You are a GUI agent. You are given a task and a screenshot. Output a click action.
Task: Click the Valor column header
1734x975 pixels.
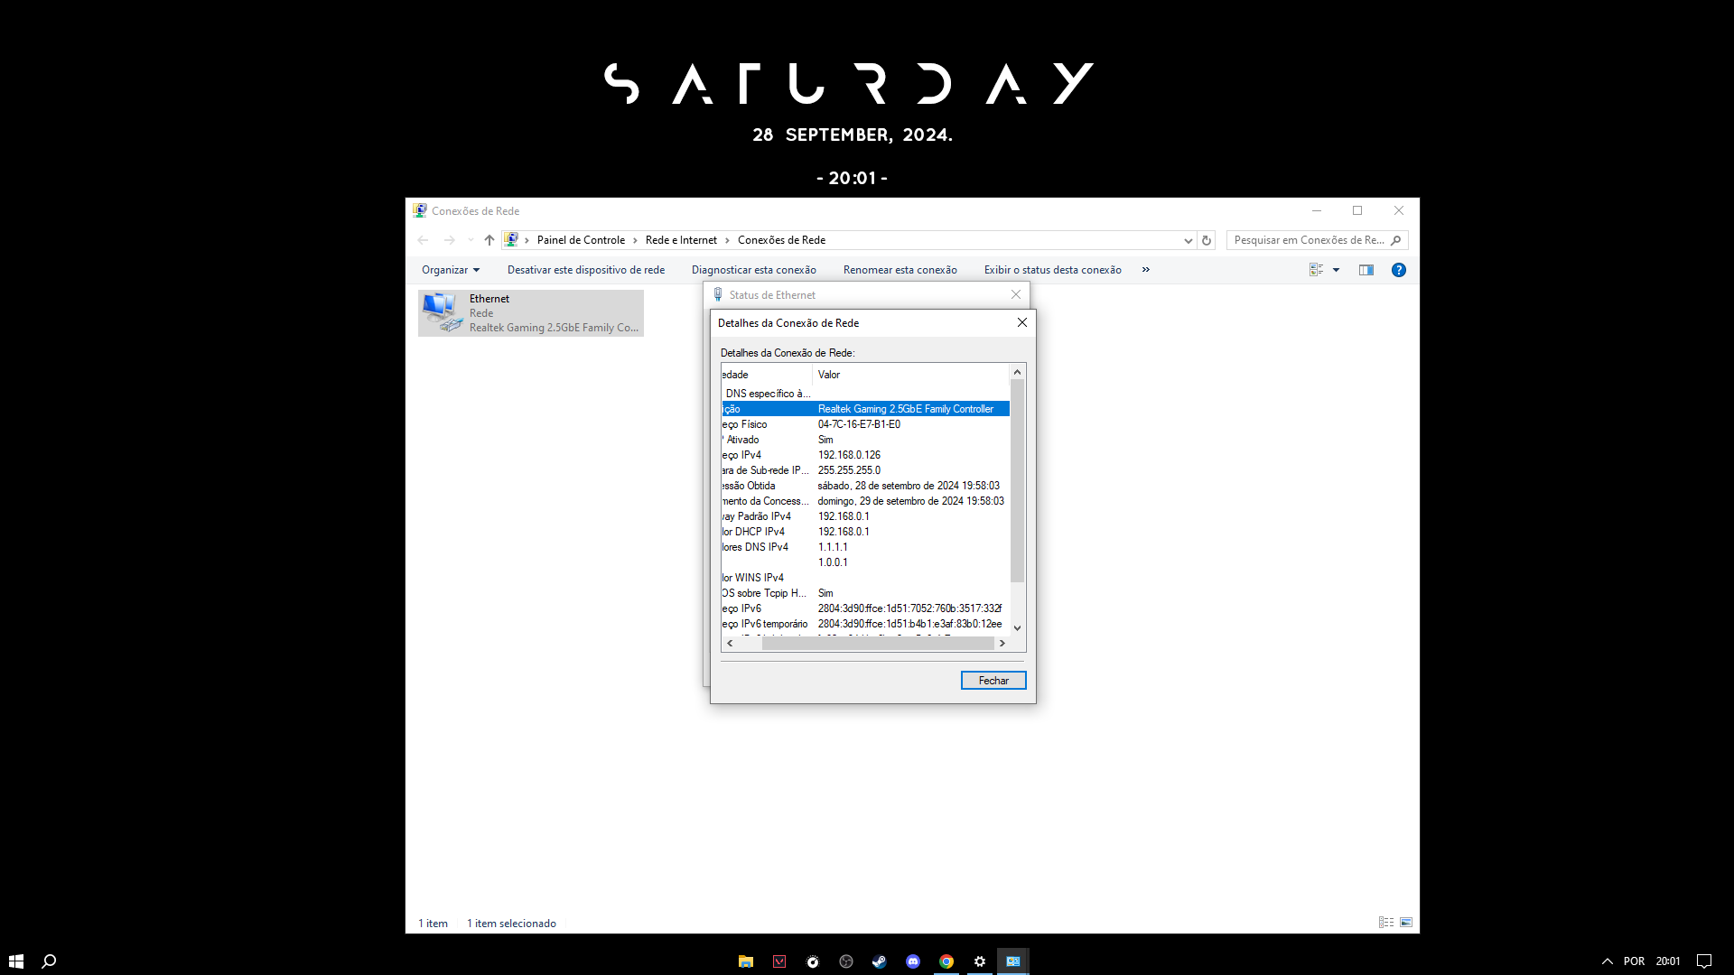[x=910, y=375]
